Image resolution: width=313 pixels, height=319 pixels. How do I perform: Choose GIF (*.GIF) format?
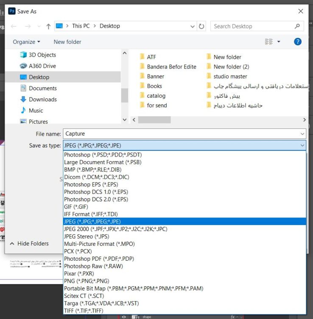point(184,207)
